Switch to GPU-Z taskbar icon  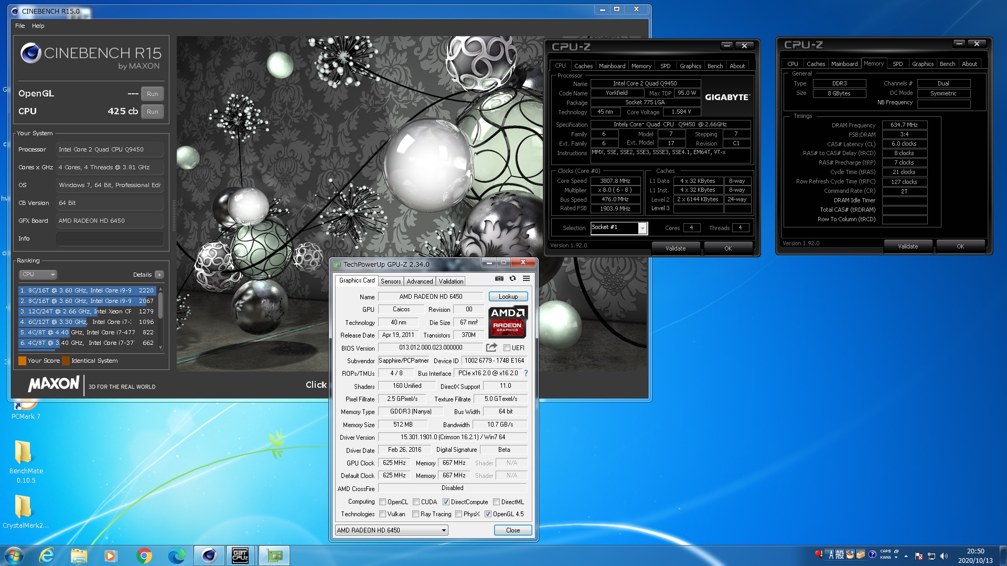[x=274, y=556]
